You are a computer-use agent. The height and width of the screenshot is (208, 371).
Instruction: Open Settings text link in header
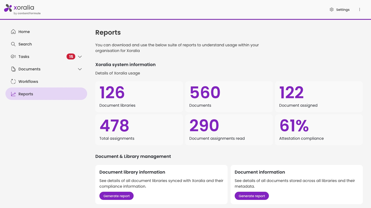click(343, 9)
